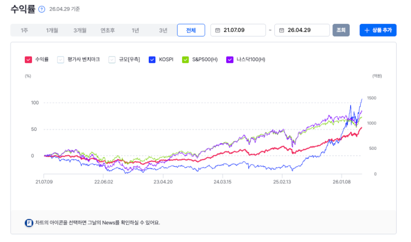The height and width of the screenshot is (242, 411).
Task: Click the 수익률 heading title
Action: tap(23, 9)
